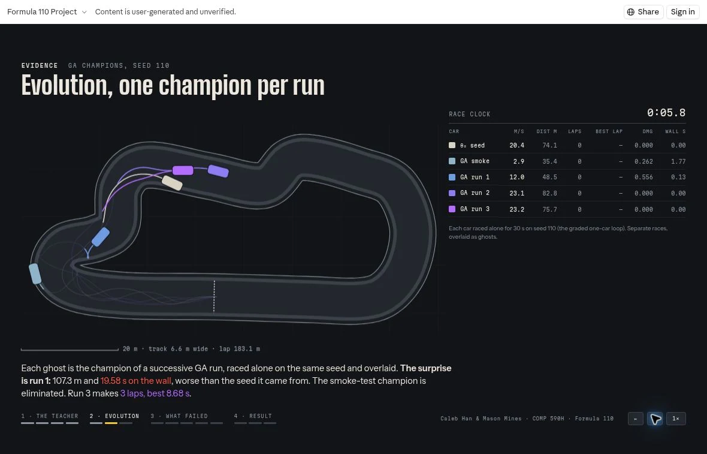Click the 'Evolution, one champion per run' heading
Image resolution: width=707 pixels, height=454 pixels.
[x=173, y=86]
